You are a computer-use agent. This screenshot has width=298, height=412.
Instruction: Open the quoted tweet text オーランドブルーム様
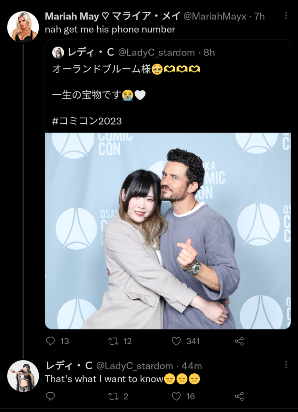(102, 69)
